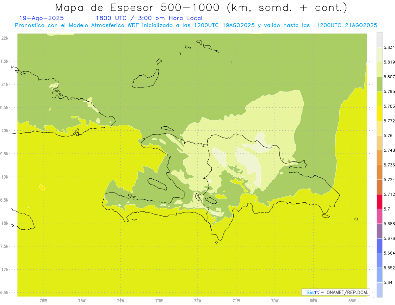
Task: Click the orange legend swatch between 5.736 and 5.748
Action: pos(380,157)
